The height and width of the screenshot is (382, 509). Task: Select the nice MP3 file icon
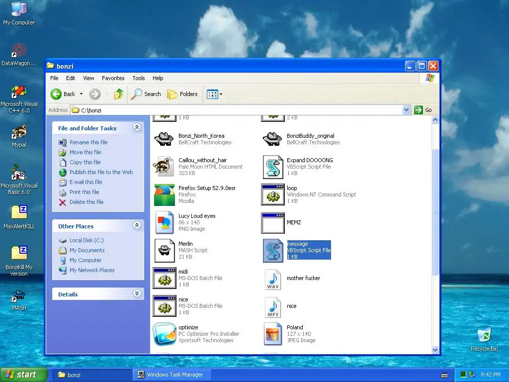coord(273,306)
